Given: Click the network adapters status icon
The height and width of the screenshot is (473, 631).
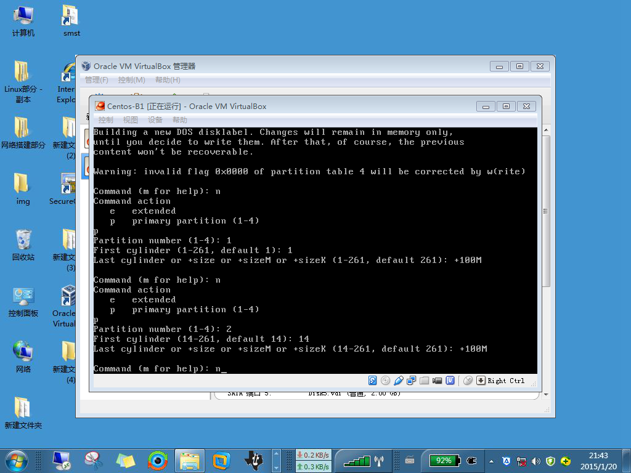Looking at the screenshot, I should click(x=411, y=381).
